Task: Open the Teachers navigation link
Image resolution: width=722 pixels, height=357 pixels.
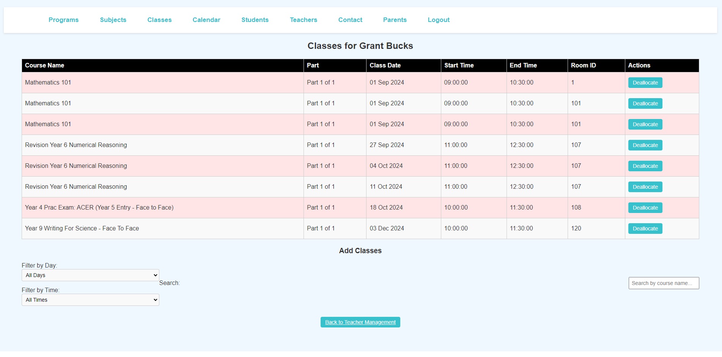Action: coord(304,20)
